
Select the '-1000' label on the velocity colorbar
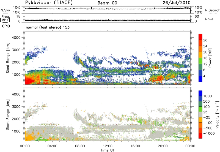click(209, 133)
